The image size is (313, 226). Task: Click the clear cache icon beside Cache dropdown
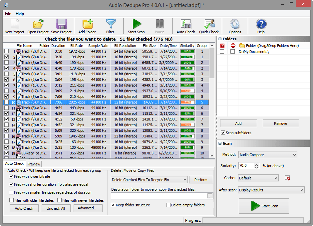tap(287, 178)
